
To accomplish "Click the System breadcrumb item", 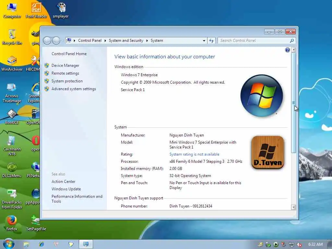I will click(x=157, y=41).
